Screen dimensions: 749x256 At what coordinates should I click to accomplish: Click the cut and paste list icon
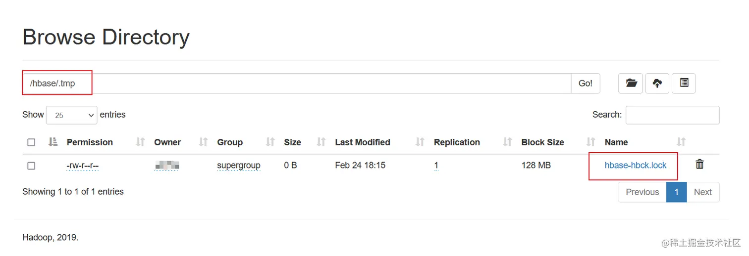[684, 84]
